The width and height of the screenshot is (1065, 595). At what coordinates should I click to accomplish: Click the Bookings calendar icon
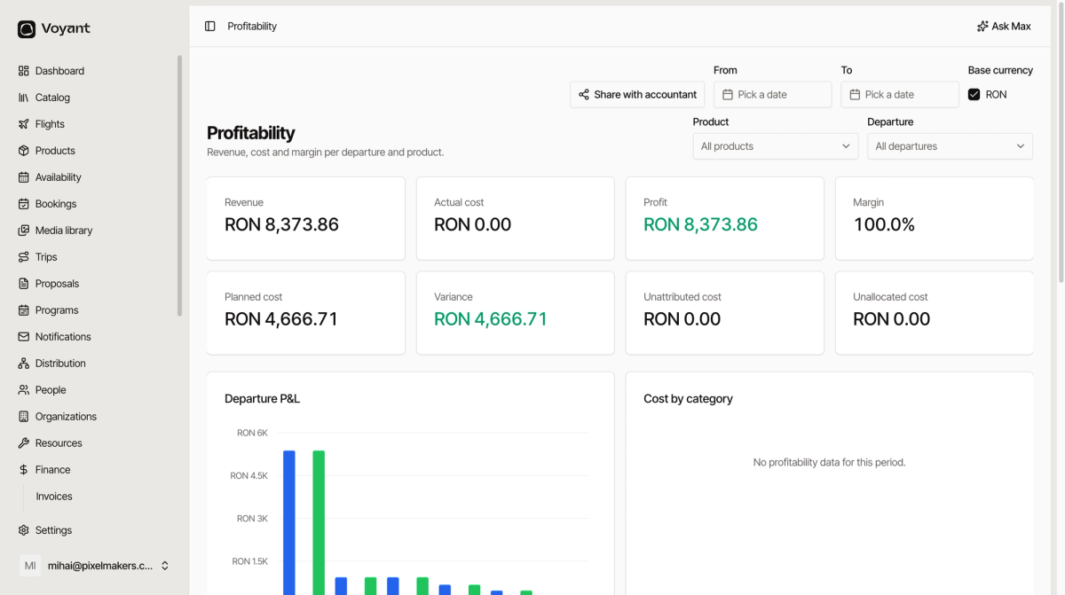[24, 204]
